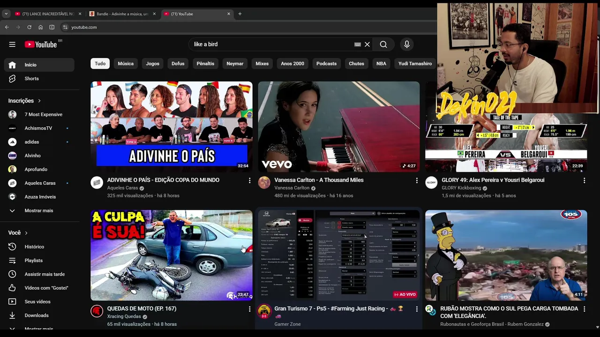
Task: Play ADIVINHE O PAÍS thumbnail
Action: [172, 127]
